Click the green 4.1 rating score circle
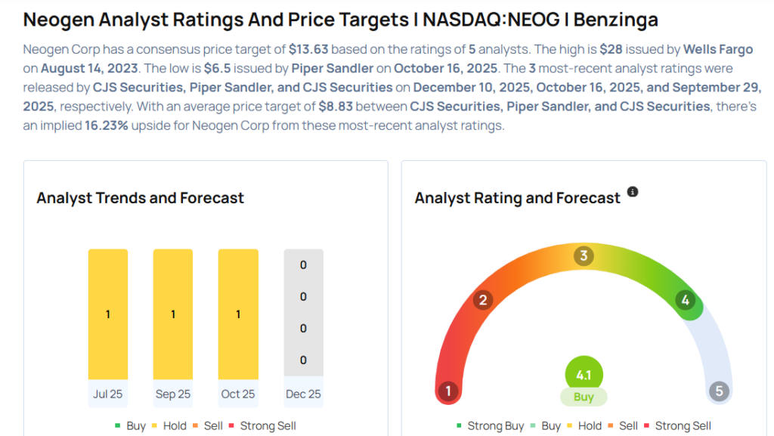The image size is (774, 436). (x=584, y=374)
